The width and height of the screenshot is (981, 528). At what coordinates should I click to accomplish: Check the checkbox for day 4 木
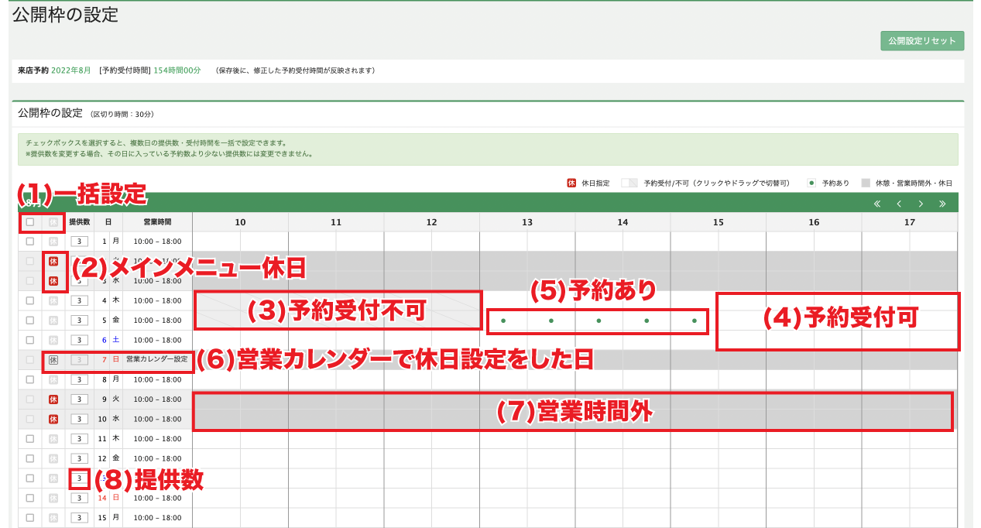pyautogui.click(x=30, y=300)
